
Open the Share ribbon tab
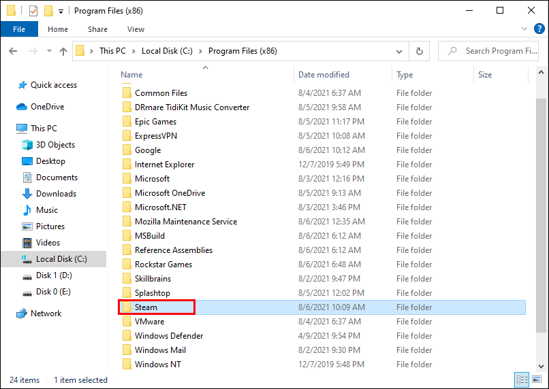97,29
